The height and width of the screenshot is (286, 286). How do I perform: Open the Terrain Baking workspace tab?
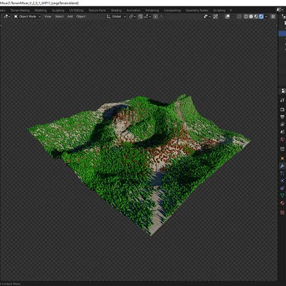(x=20, y=10)
